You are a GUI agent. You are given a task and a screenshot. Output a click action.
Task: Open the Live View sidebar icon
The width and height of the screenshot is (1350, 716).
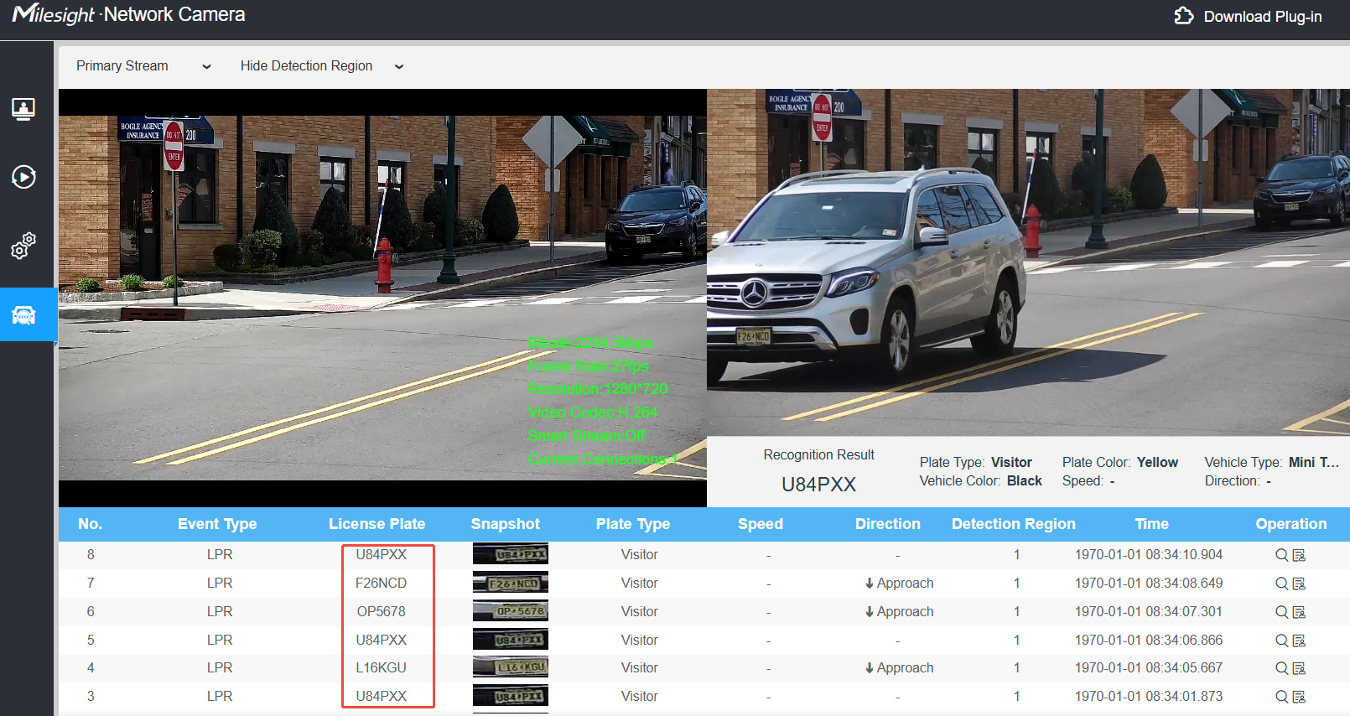coord(23,109)
